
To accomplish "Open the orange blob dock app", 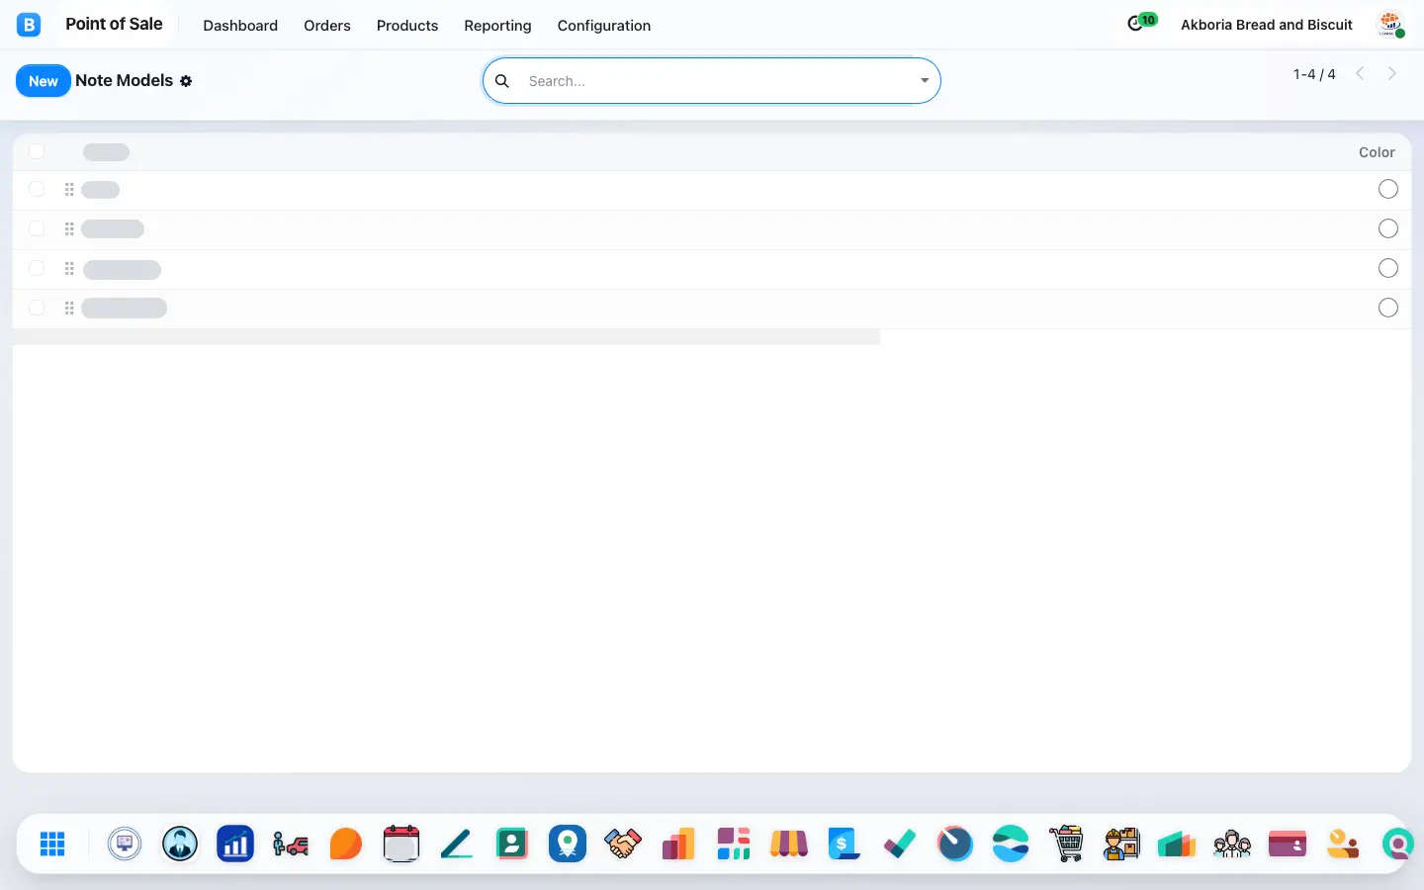I will tap(346, 844).
